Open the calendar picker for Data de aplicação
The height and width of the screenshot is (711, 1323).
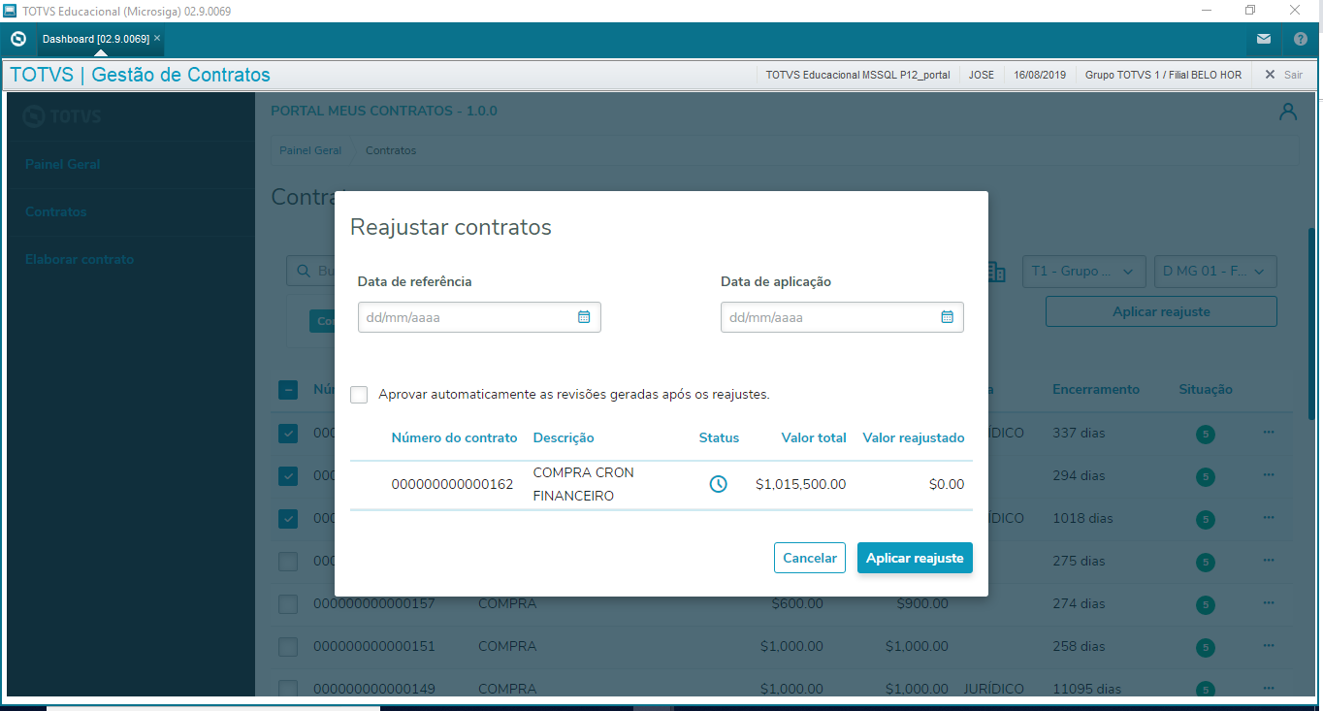coord(947,317)
